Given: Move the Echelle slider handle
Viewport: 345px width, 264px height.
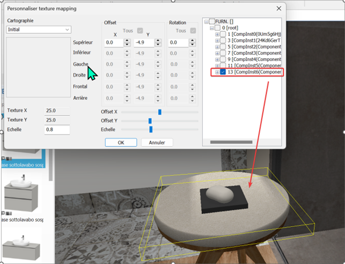Looking at the screenshot, I should pos(151,129).
